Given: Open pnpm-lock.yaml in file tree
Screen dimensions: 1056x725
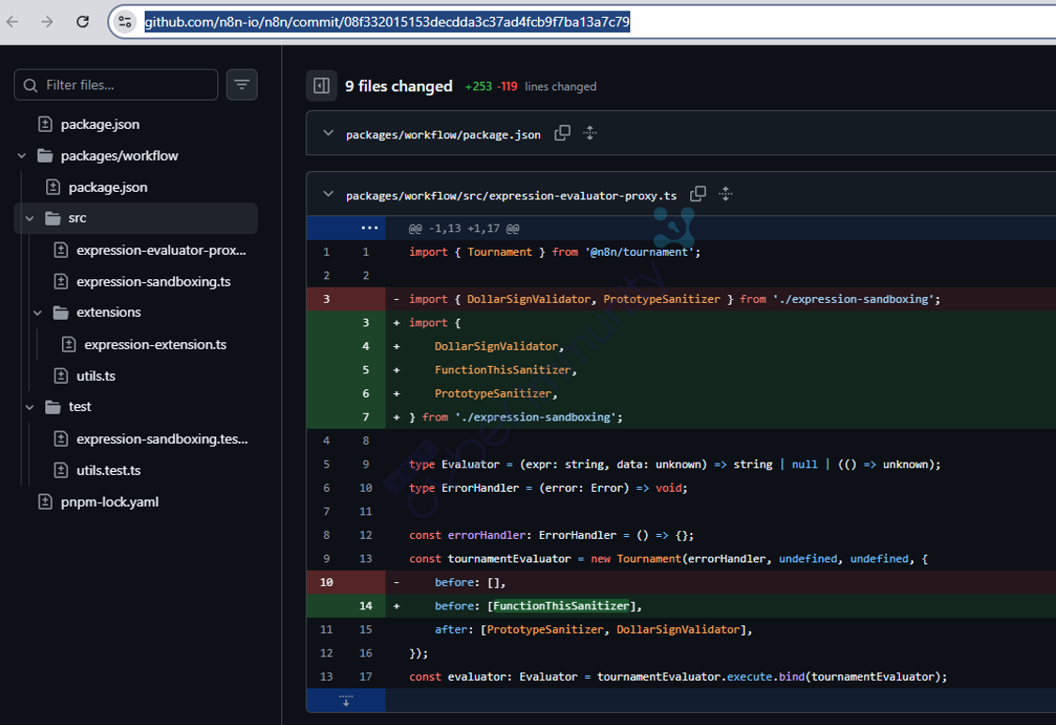Looking at the screenshot, I should (110, 501).
